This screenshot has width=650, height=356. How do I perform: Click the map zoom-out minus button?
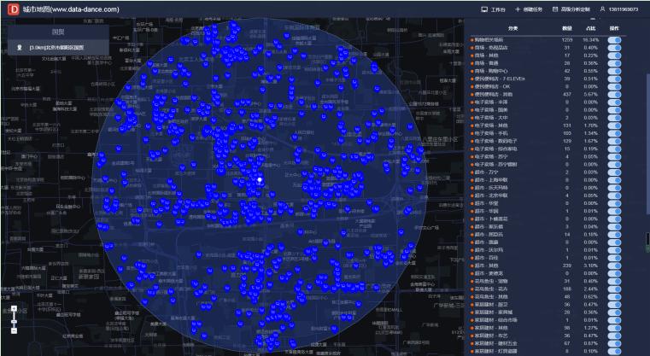[14, 330]
